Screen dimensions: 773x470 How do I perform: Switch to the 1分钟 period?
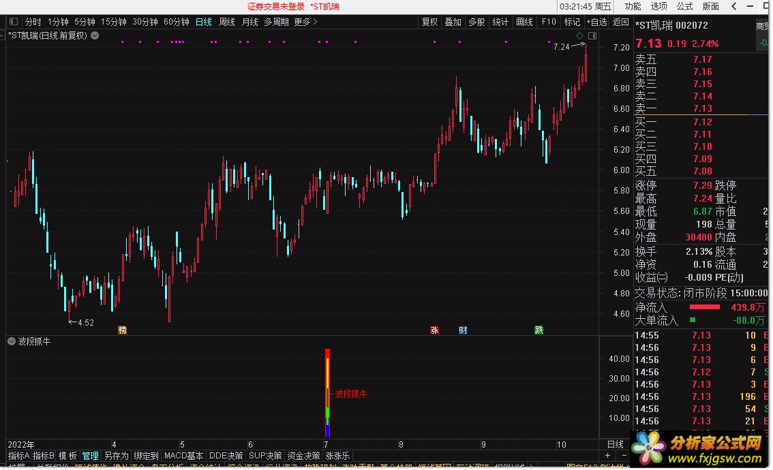[58, 22]
